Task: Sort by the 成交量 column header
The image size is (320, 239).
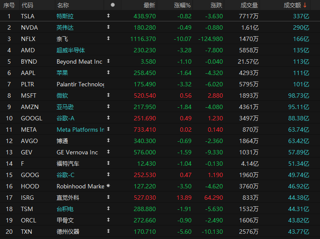Action: pyautogui.click(x=249, y=5)
